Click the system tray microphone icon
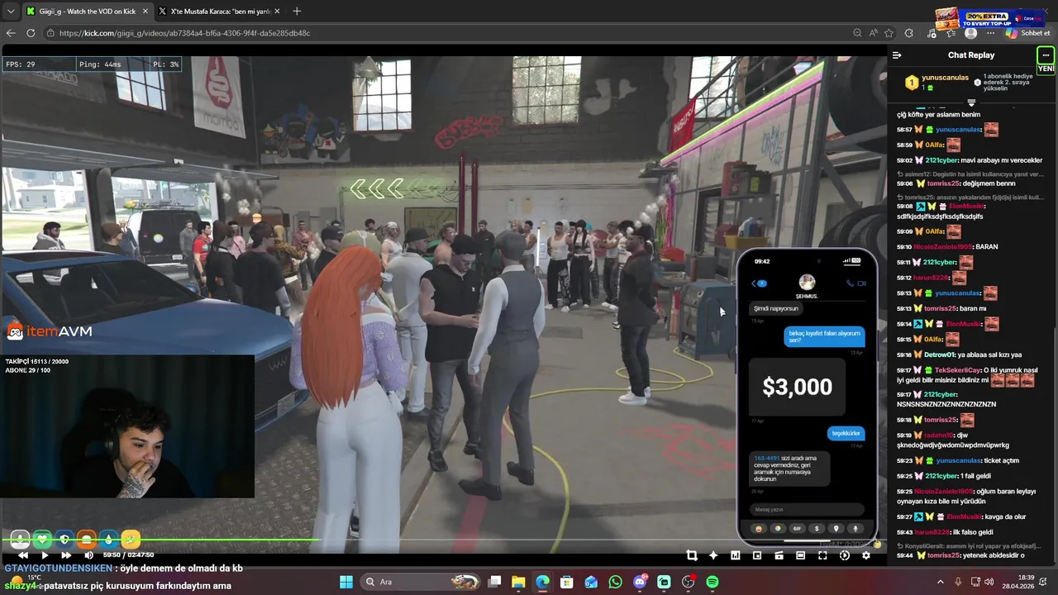This screenshot has height=595, width=1058. coord(959,582)
